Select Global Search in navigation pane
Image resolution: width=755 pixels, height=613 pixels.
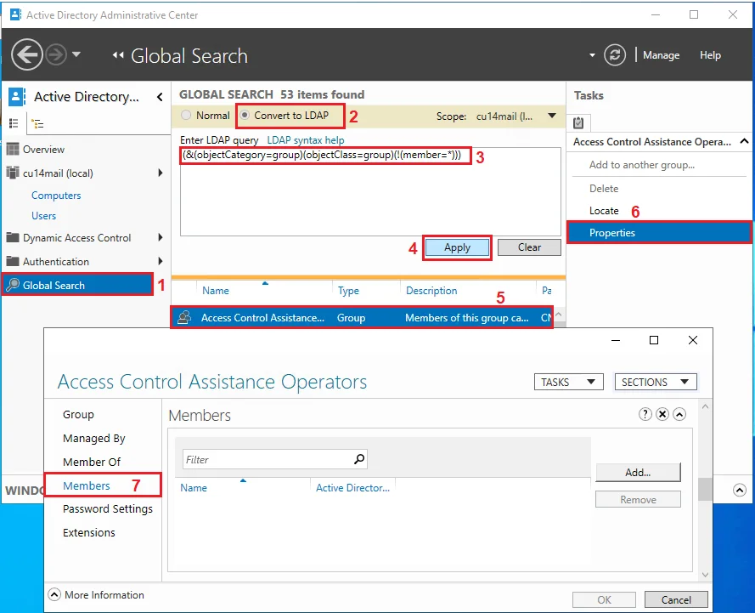pyautogui.click(x=77, y=285)
